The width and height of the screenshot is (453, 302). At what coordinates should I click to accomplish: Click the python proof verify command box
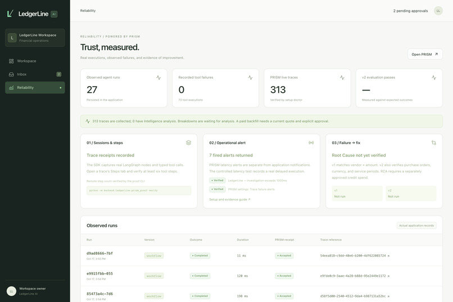click(x=139, y=191)
